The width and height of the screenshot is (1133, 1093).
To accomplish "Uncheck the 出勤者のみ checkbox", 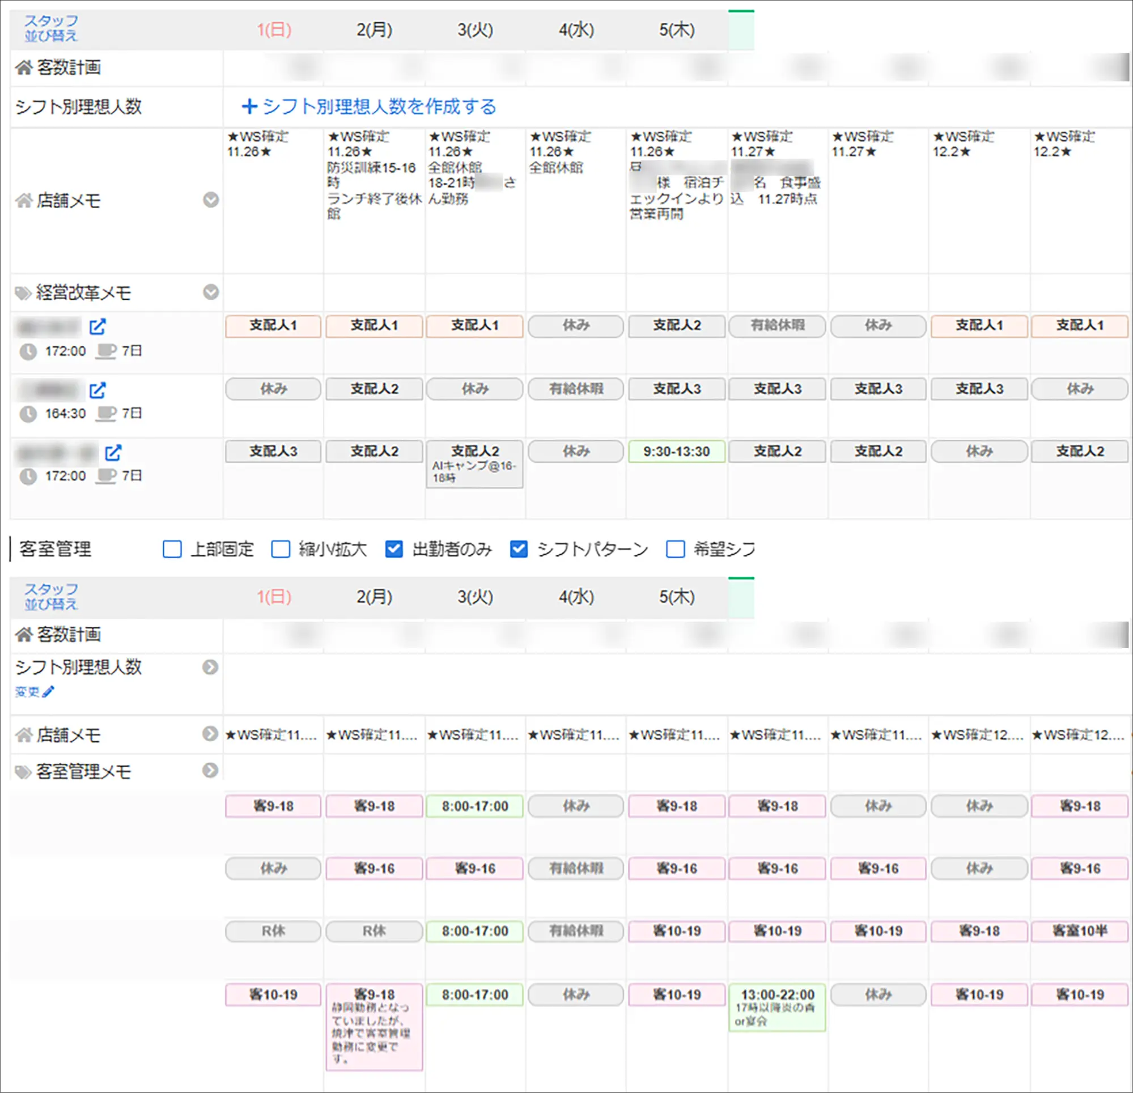I will pos(394,549).
